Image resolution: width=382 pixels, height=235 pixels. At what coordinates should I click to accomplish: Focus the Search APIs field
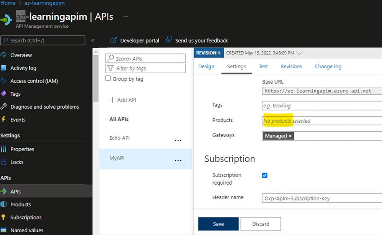coord(146,58)
